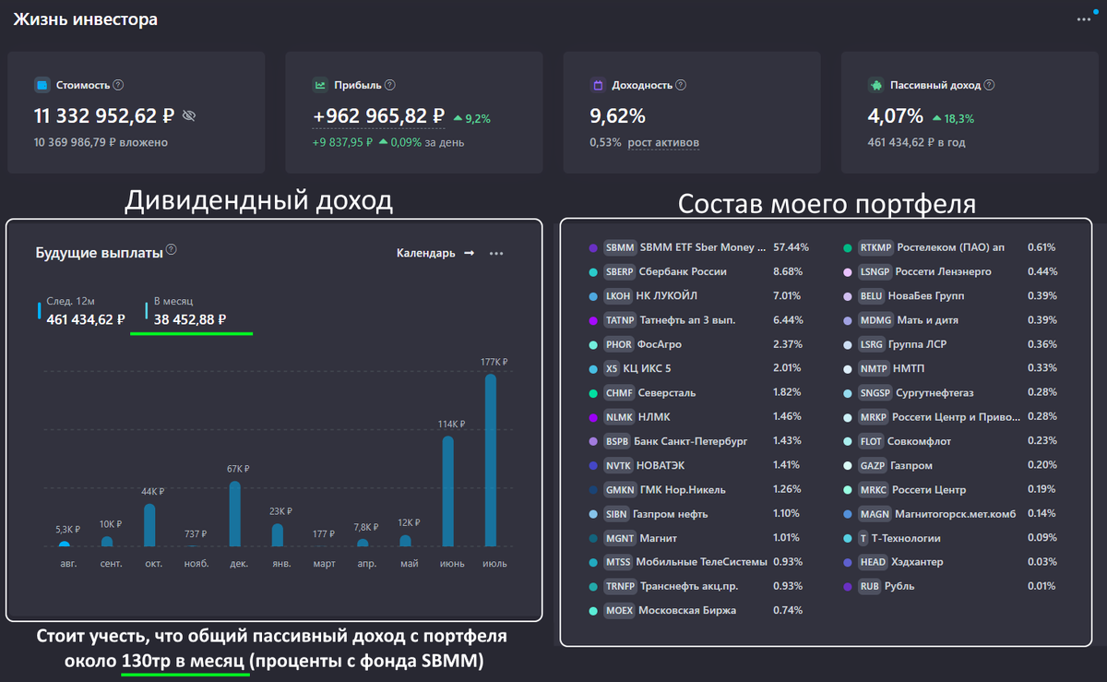1107x682 pixels.
Task: Select the purple color dot beside TATNP
Action: click(593, 320)
